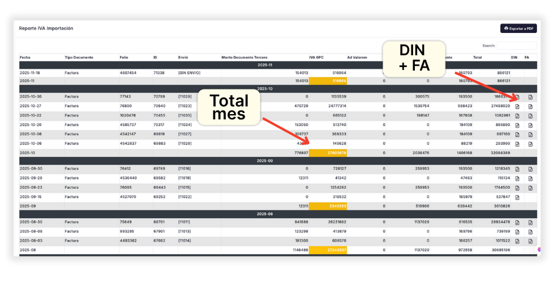Open DIN document for folio 1020478
The height and width of the screenshot is (287, 554).
[517, 116]
